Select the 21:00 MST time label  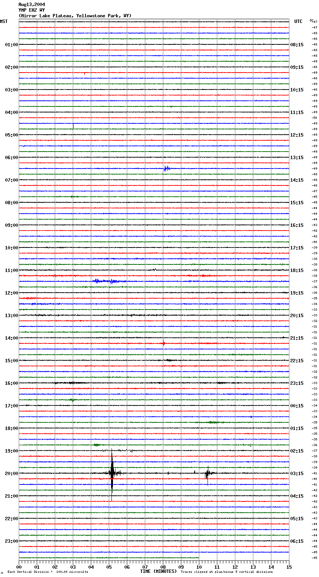tap(12, 496)
